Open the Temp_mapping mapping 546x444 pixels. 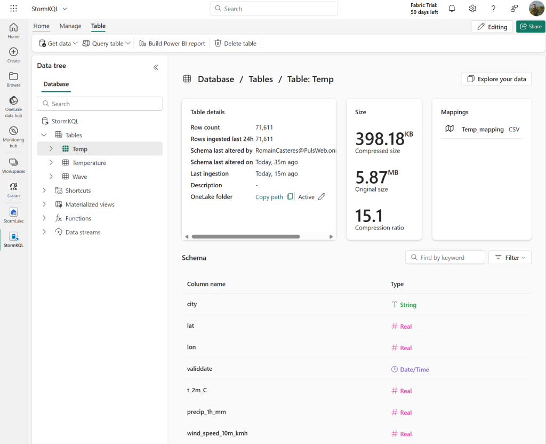click(x=482, y=129)
